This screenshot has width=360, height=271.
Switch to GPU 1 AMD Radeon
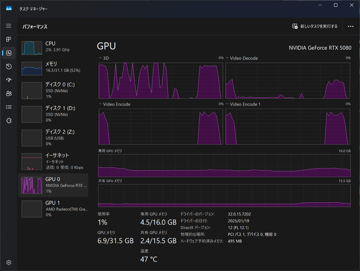point(53,209)
